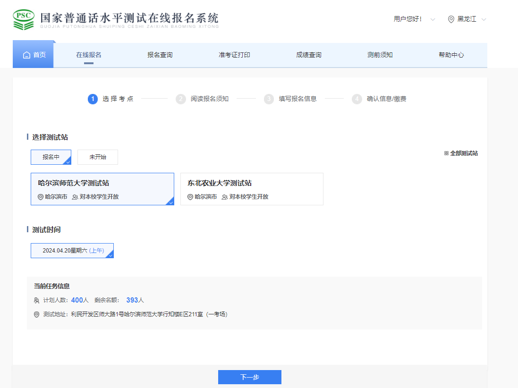This screenshot has width=518, height=388.
Task: Click site title 国家普通话水平测试在线报名系统
Action: (x=129, y=18)
